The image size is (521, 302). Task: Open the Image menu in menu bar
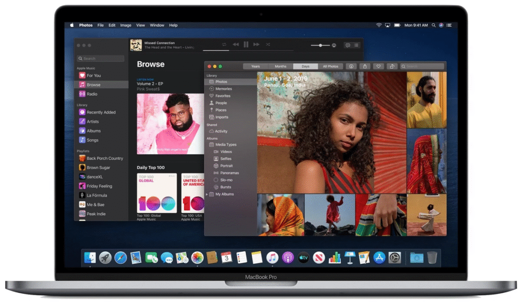click(126, 25)
